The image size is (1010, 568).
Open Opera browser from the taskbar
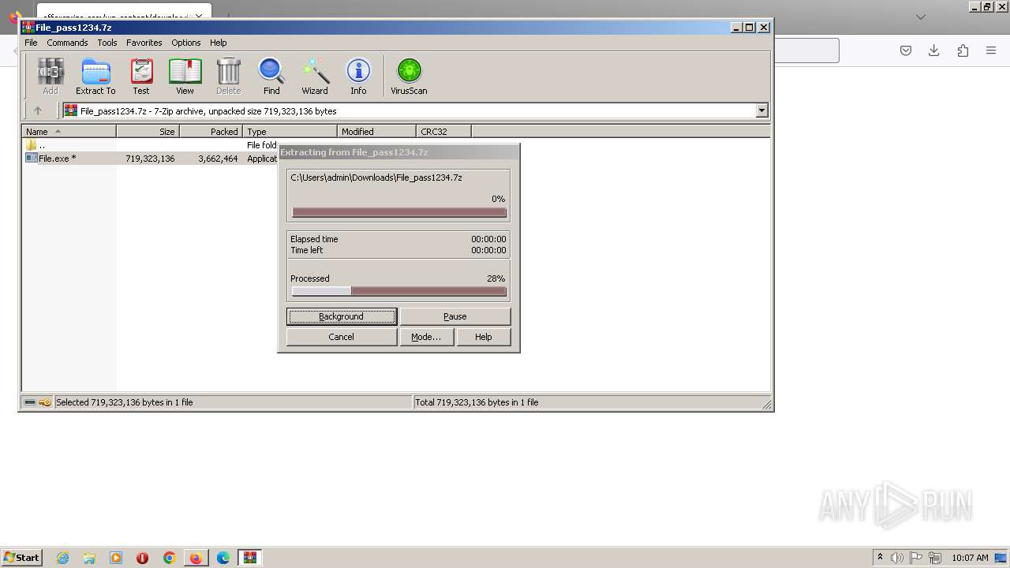(x=143, y=558)
